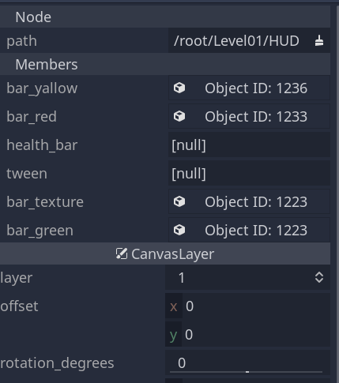Click the object cube icon for bar_red
This screenshot has width=339, height=383.
pos(179,116)
